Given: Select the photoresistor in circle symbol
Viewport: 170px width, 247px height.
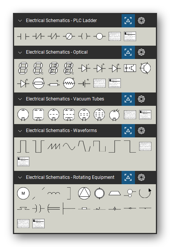Looking at the screenshot, I should click(38, 83).
